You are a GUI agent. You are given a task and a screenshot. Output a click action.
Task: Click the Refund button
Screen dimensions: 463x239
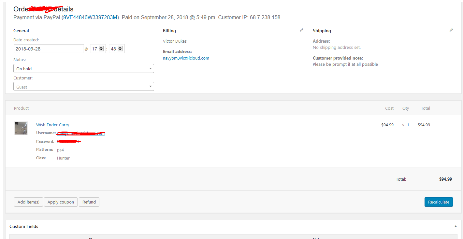89,202
